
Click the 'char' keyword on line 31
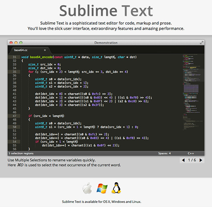coord(121,57)
